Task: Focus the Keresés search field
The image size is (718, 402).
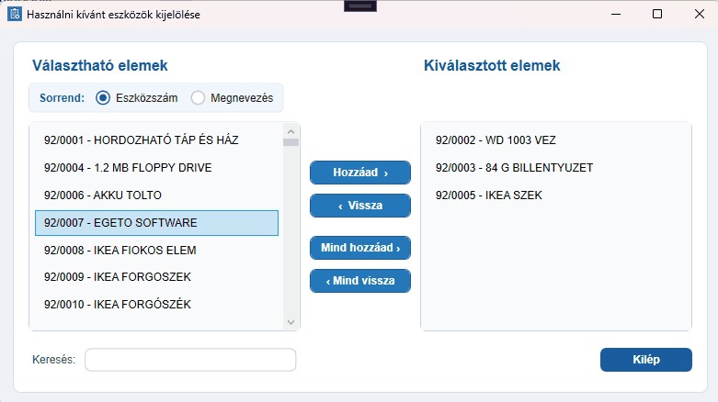Action: (190, 360)
